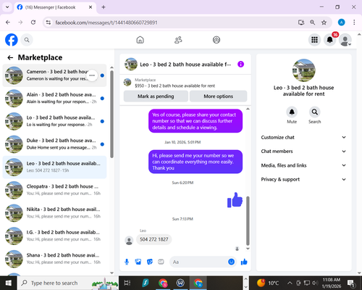Choose a sticker icon
Screen dimensions: 362x290
click(150, 262)
